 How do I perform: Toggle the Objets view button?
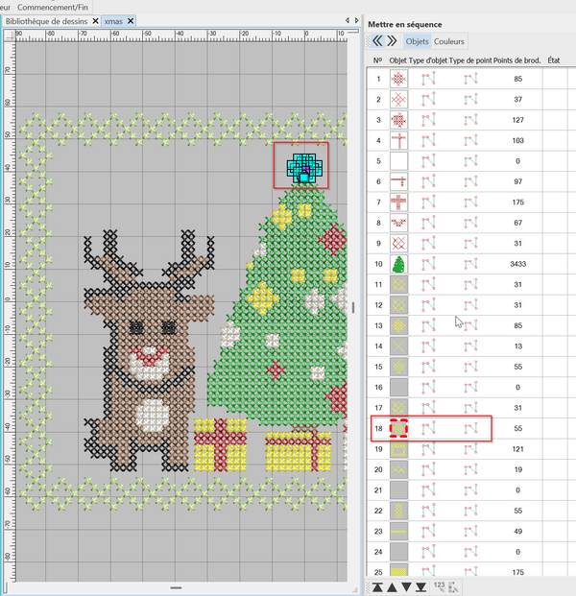click(418, 41)
